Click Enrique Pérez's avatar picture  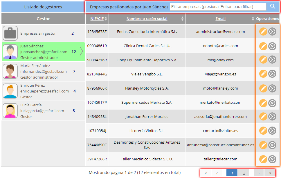pos(10,91)
